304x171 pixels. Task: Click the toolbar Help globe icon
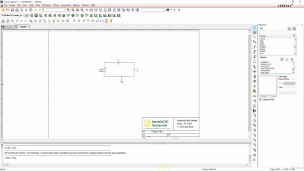(137, 10)
